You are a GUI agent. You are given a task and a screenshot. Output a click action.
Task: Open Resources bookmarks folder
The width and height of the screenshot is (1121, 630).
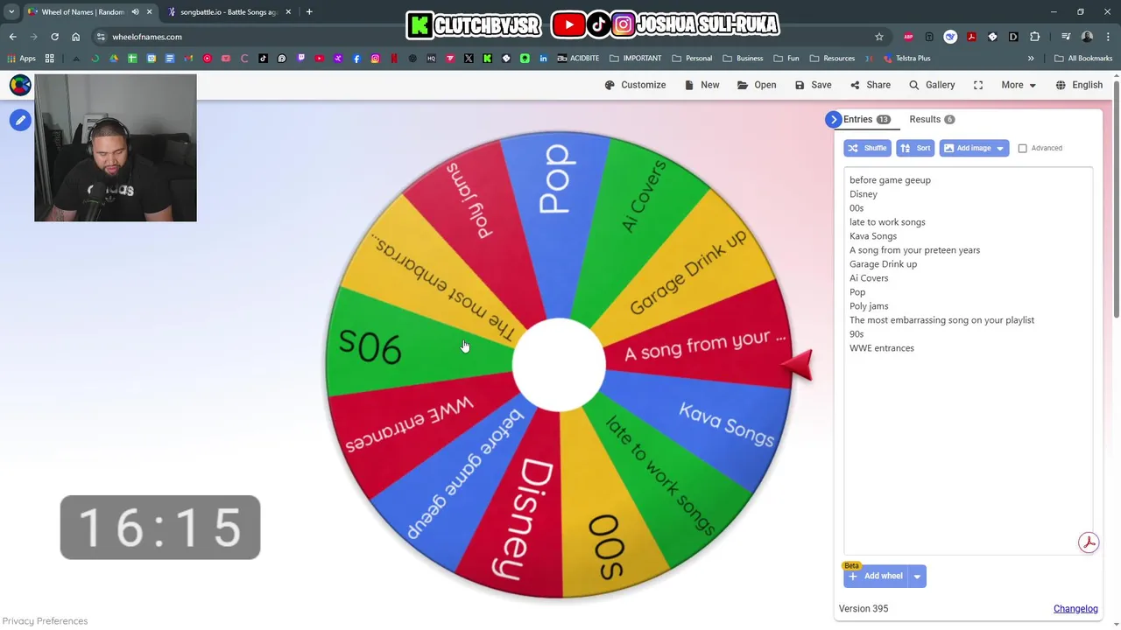(832, 58)
